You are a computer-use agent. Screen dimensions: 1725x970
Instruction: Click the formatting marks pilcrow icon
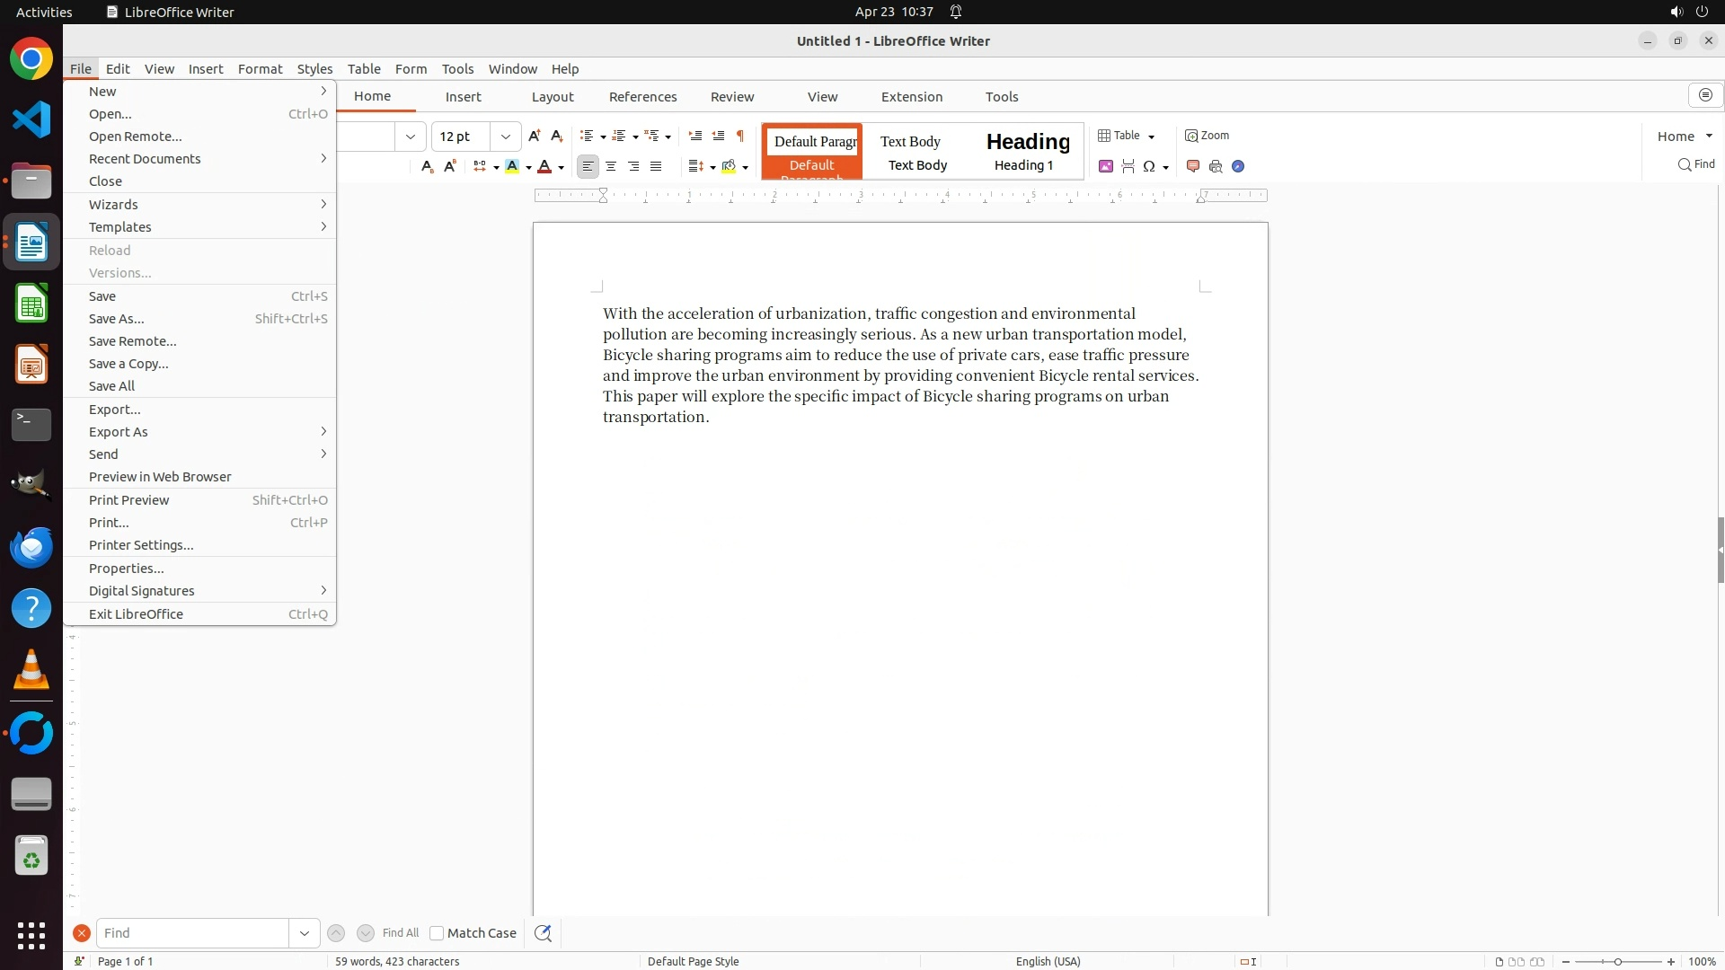tap(740, 136)
